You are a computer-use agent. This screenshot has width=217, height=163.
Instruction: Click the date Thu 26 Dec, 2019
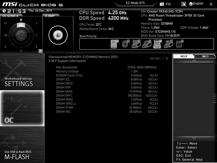[40, 11]
